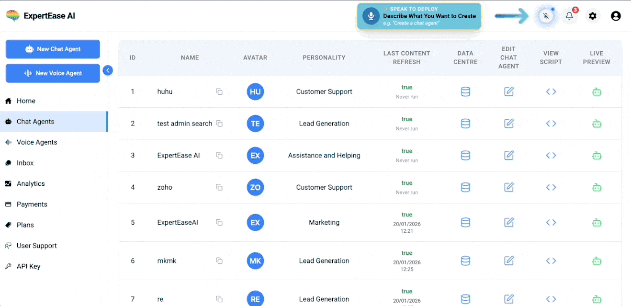631x306 pixels.
Task: Collapse the sidebar with chevron arrow
Action: click(x=108, y=70)
